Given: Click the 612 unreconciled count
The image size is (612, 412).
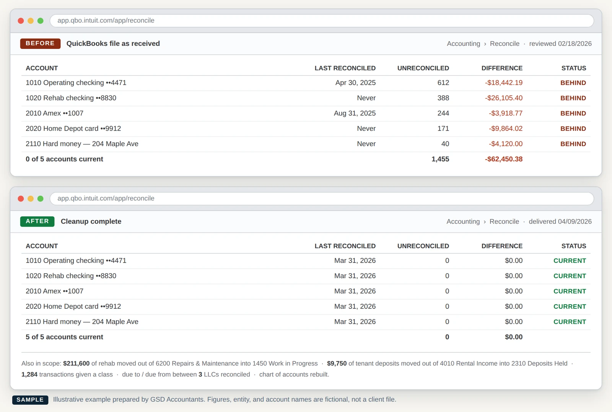Looking at the screenshot, I should click(443, 83).
